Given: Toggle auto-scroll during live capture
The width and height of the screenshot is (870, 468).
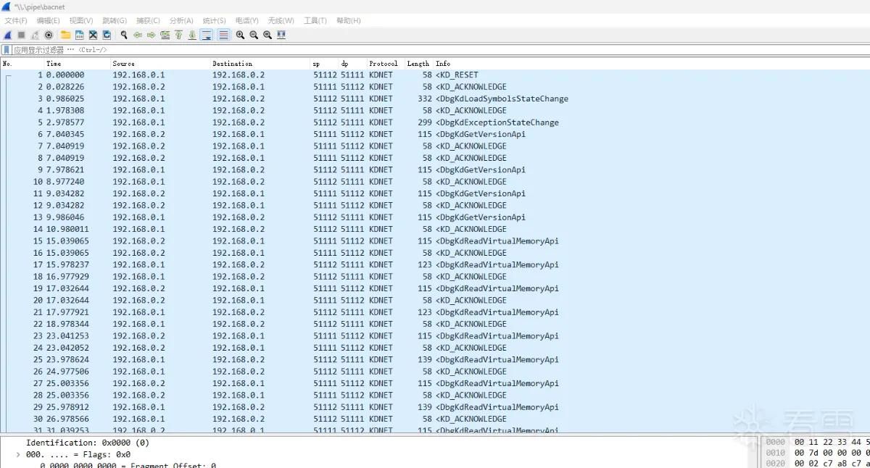Looking at the screenshot, I should point(206,35).
